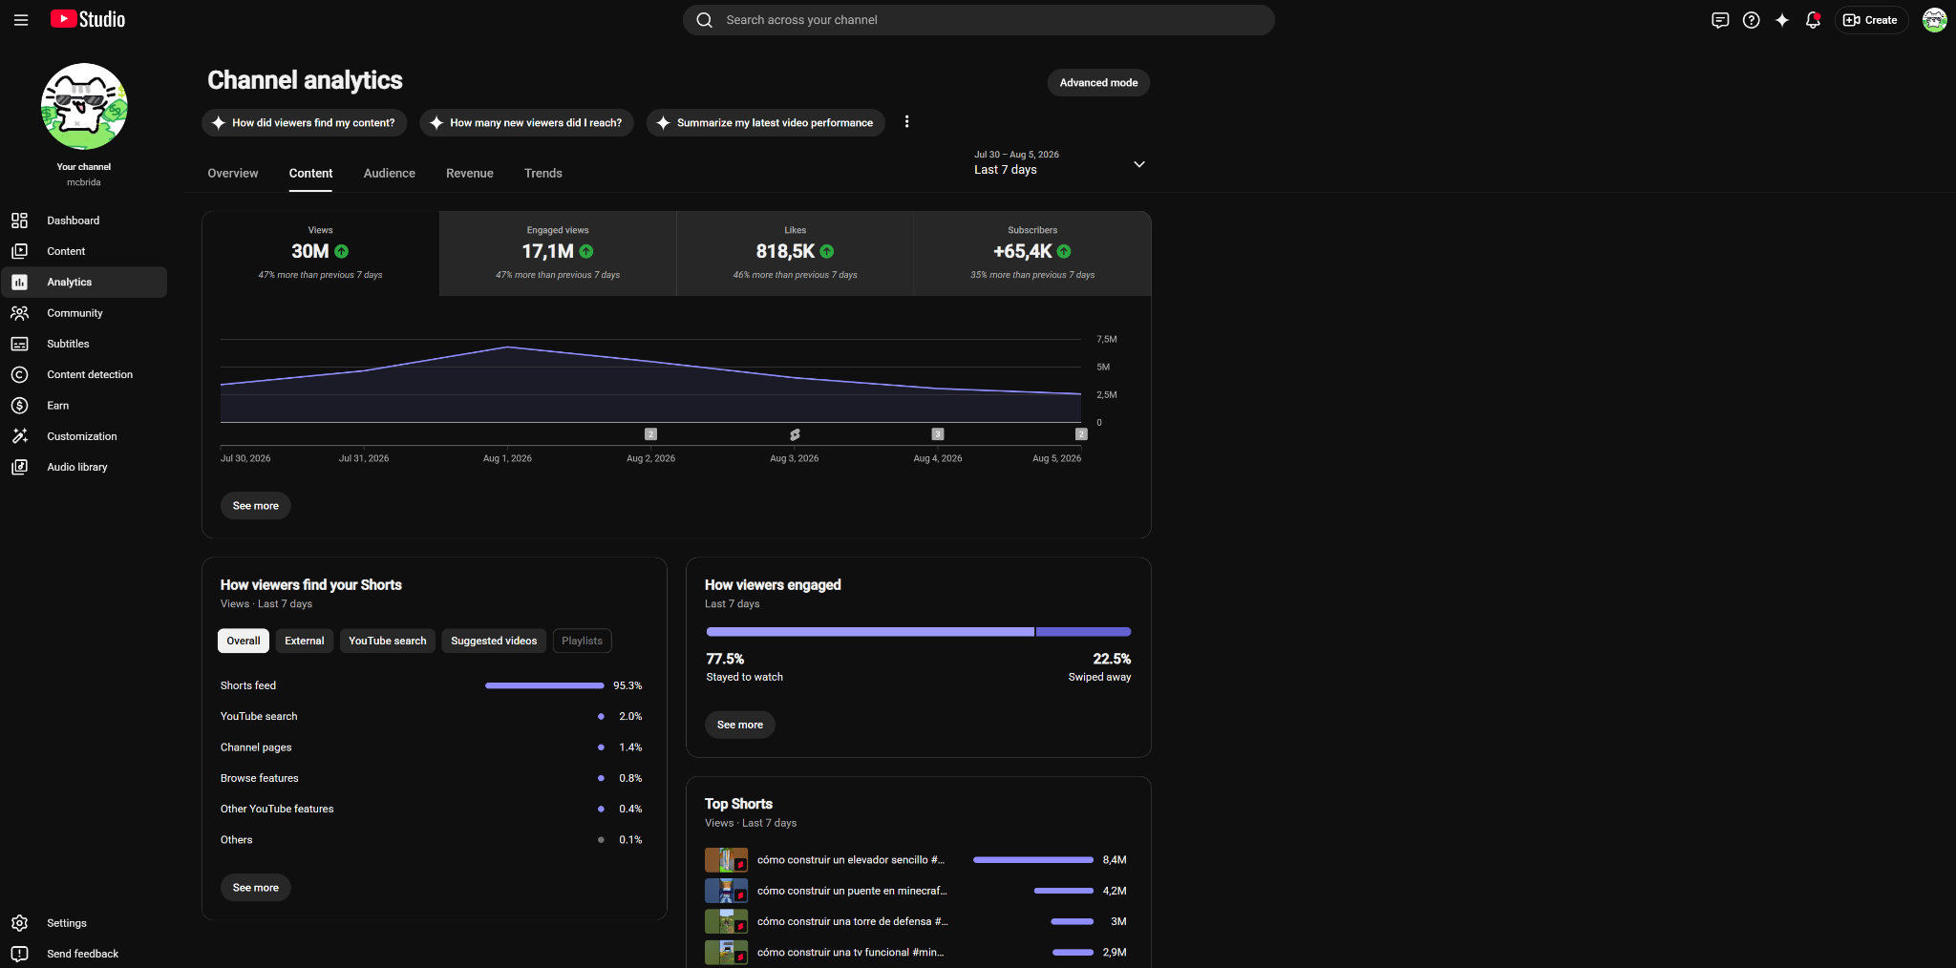Select the YouTube search filter chip
This screenshot has width=1956, height=968.
click(x=388, y=641)
